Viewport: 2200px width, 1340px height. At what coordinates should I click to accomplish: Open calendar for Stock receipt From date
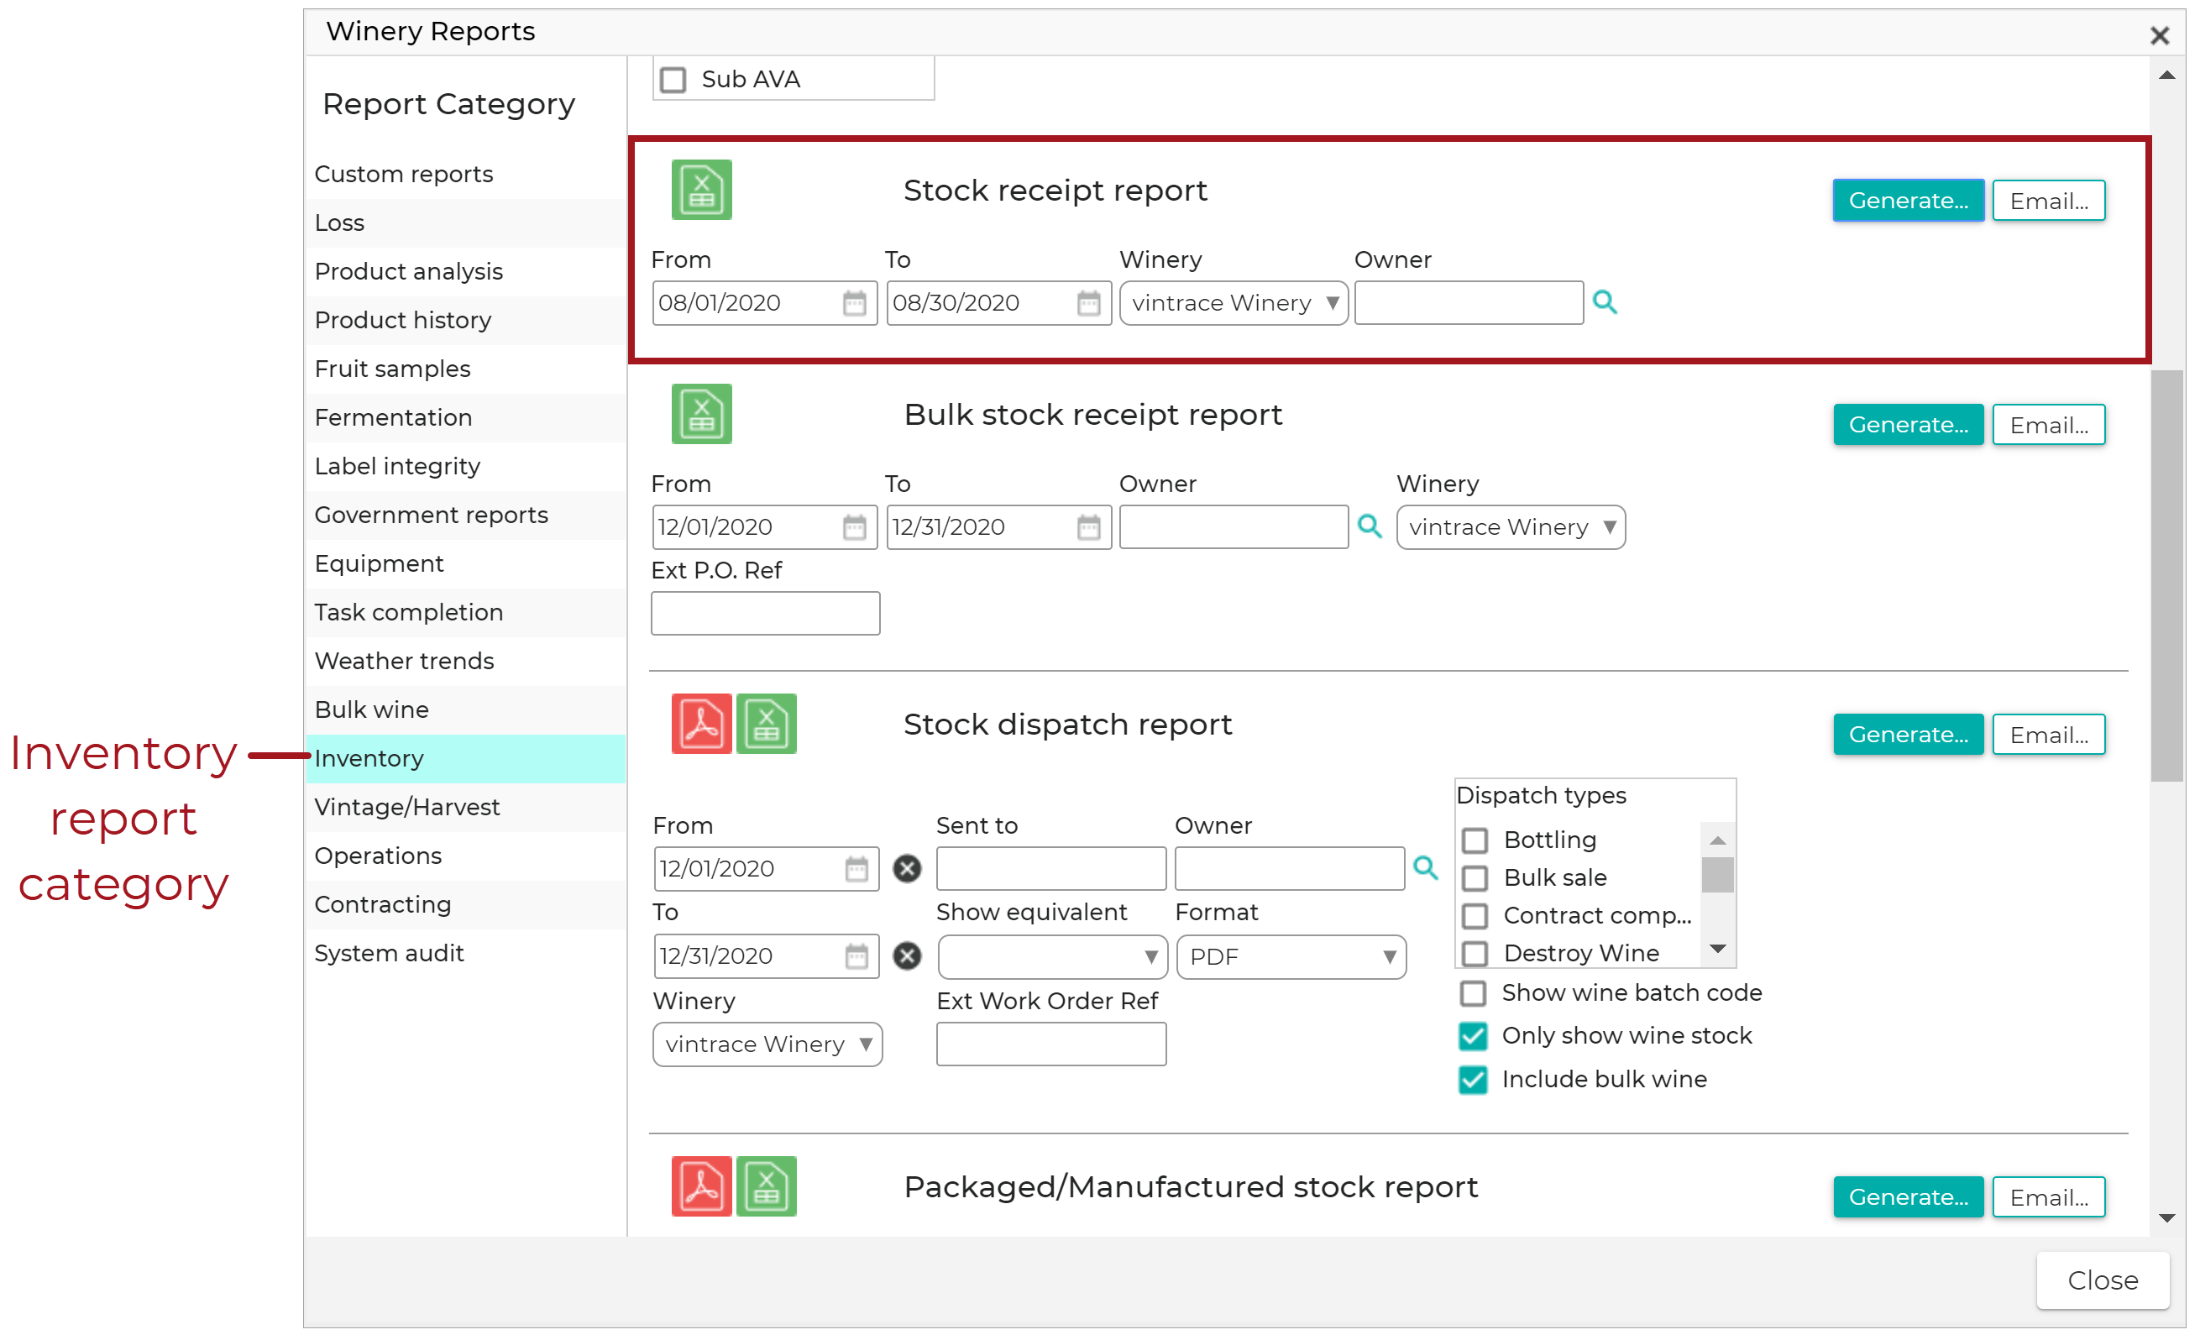coord(855,304)
